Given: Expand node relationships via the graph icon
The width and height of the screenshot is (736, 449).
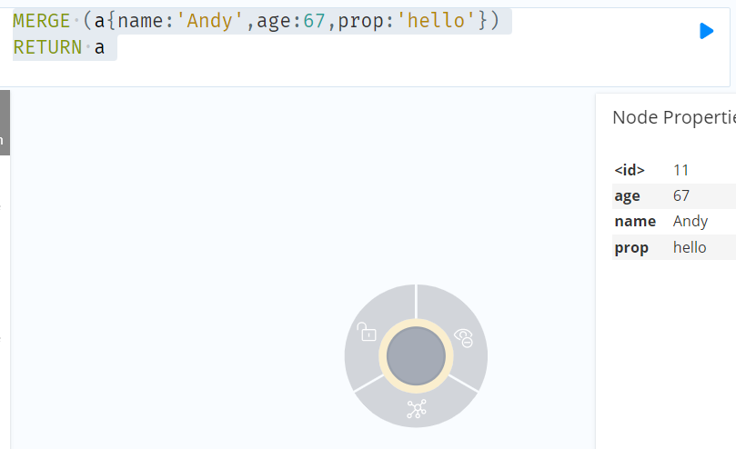Looking at the screenshot, I should [417, 409].
